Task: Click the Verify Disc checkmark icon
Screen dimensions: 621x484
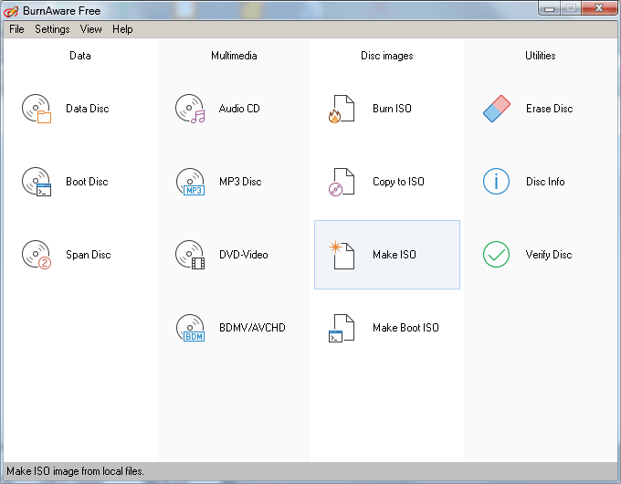Action: pyautogui.click(x=496, y=255)
